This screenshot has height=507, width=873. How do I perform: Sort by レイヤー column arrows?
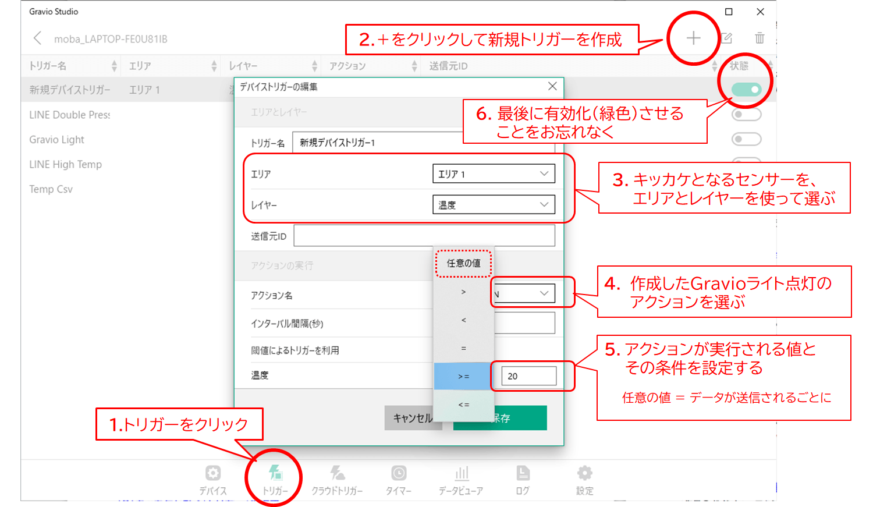pos(314,66)
